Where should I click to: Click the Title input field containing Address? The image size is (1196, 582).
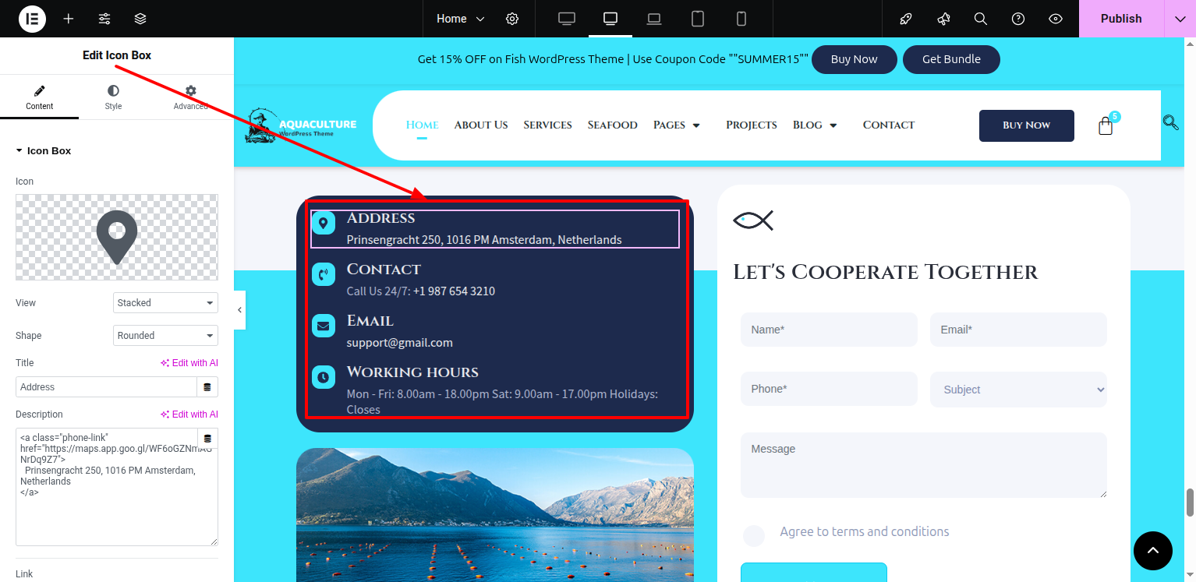coord(106,387)
